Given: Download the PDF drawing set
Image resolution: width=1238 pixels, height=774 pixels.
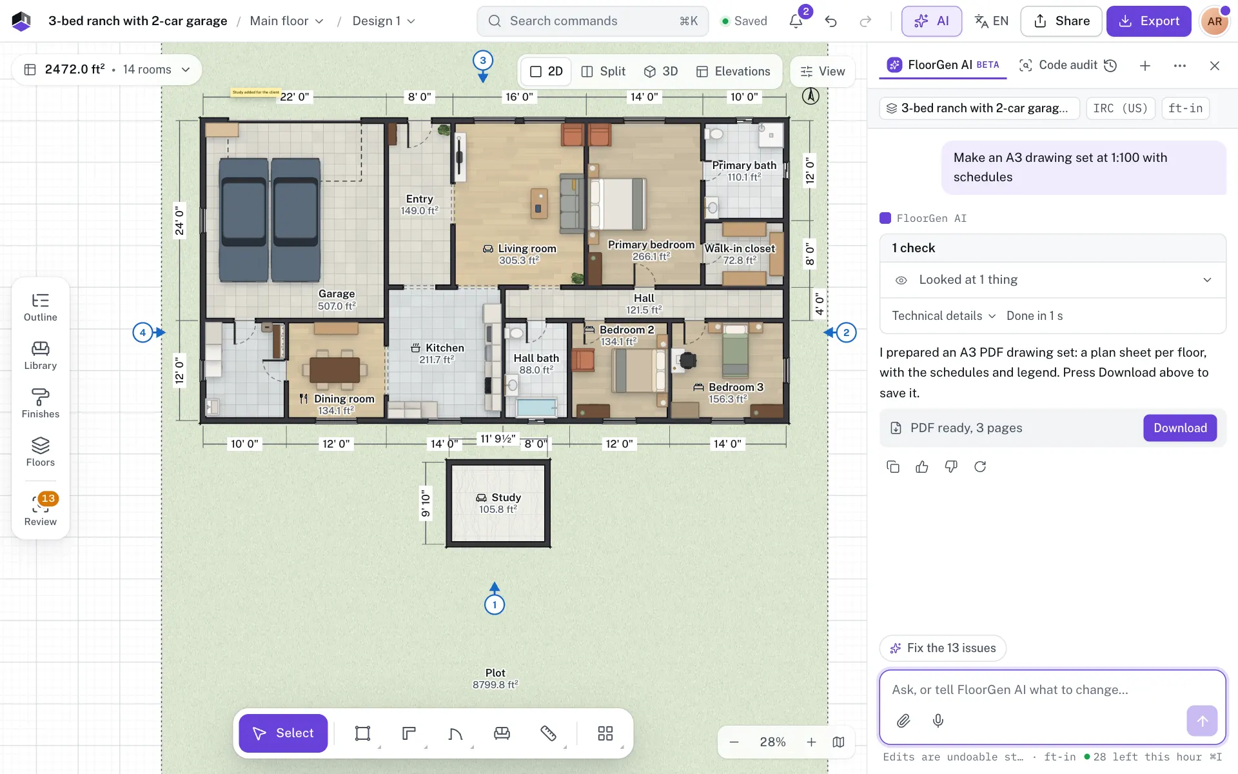Looking at the screenshot, I should point(1180,428).
